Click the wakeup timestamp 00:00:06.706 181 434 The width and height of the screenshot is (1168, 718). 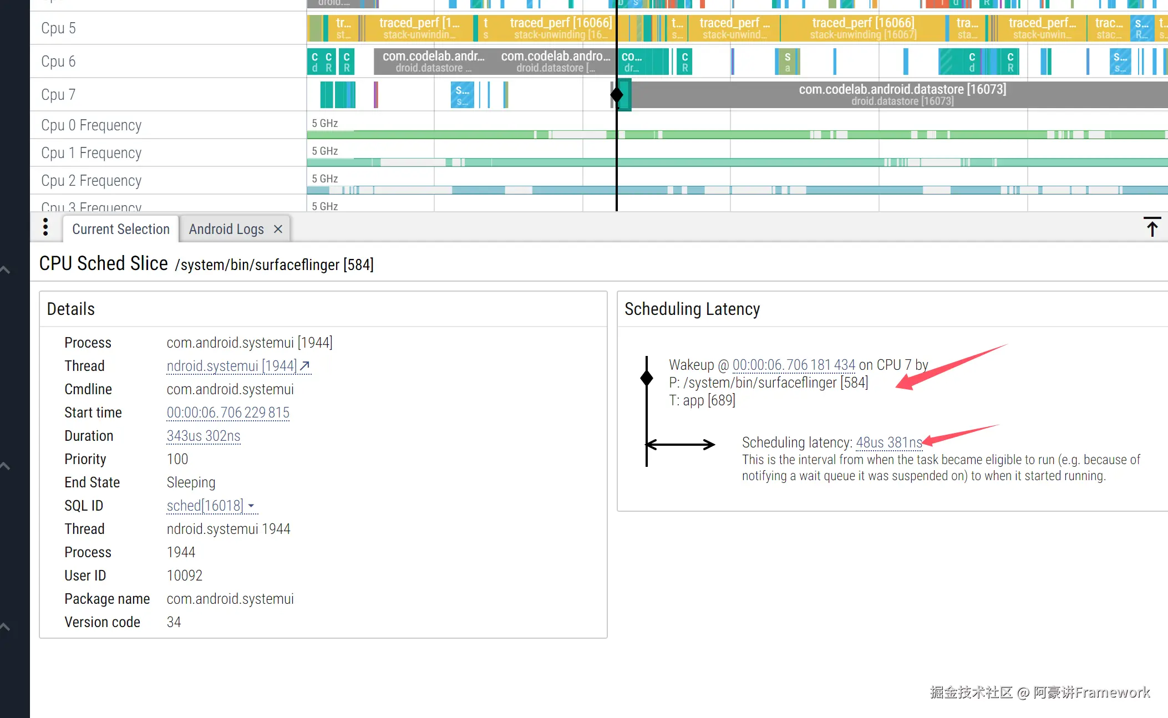click(794, 365)
